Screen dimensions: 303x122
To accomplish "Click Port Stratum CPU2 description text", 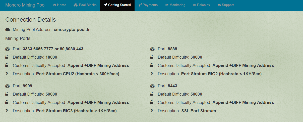I will 78,74.
